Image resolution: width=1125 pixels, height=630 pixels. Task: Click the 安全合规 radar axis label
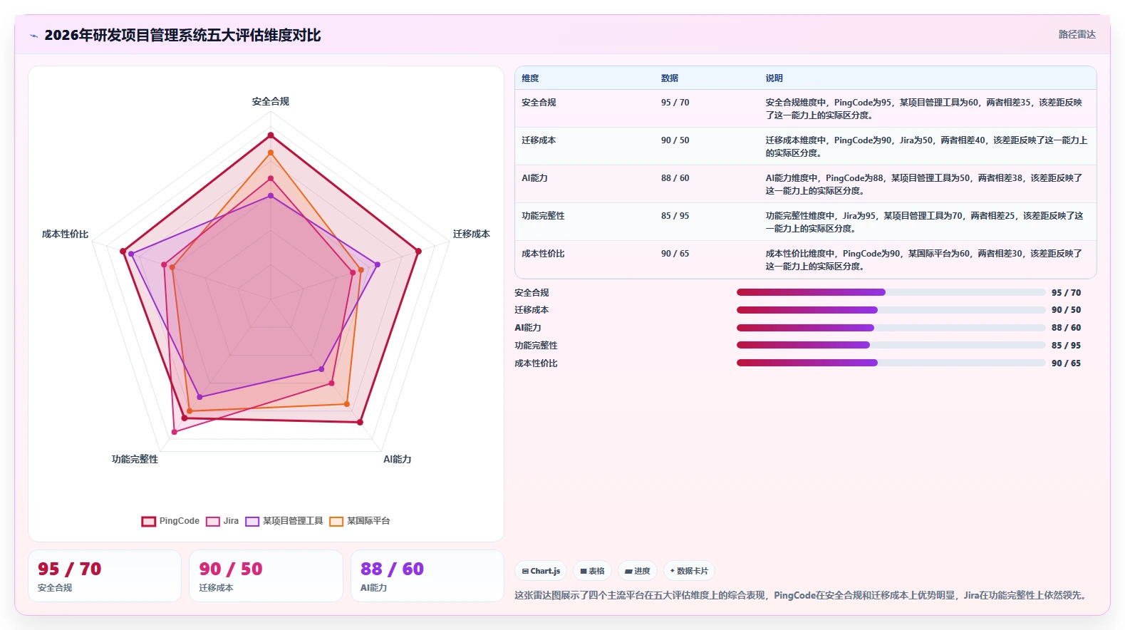point(271,101)
